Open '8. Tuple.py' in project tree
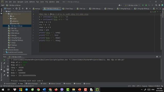This screenshot has width=164, height=92. (x=13, y=45)
